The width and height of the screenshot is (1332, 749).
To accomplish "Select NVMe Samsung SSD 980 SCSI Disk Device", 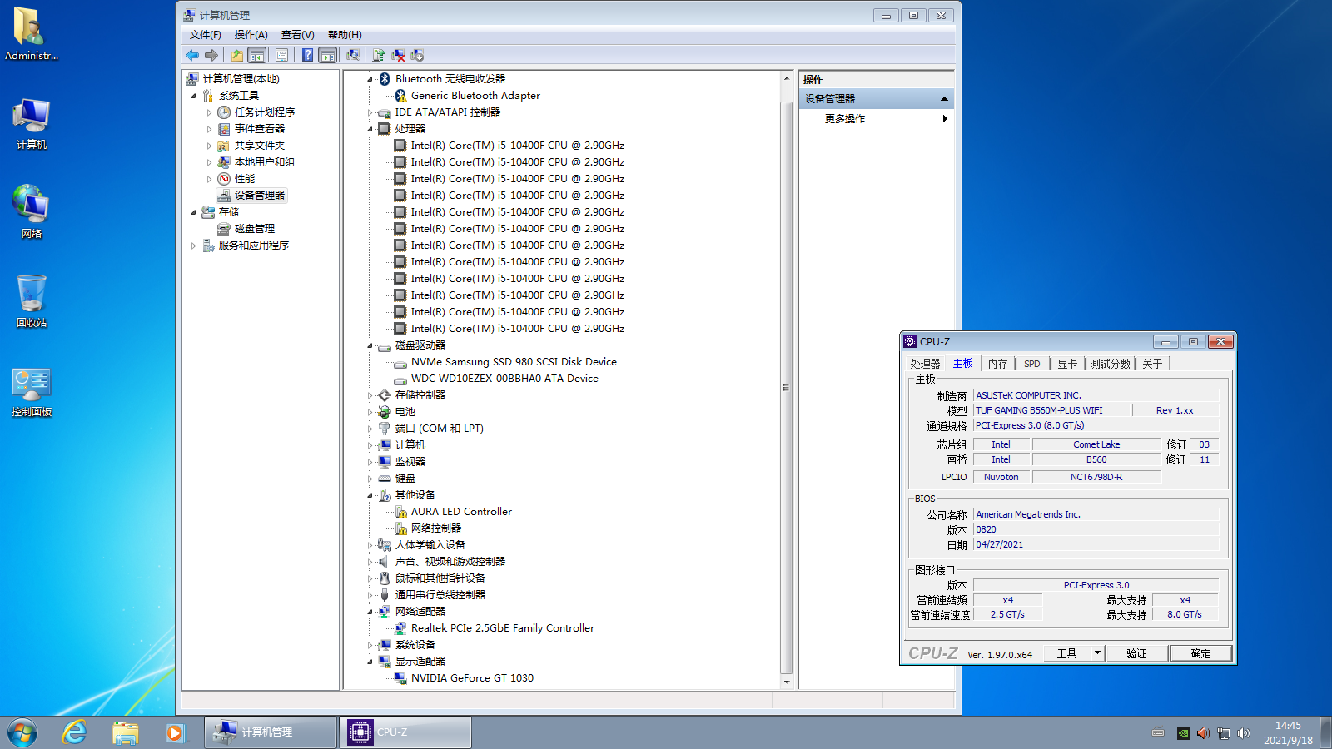I will (514, 362).
